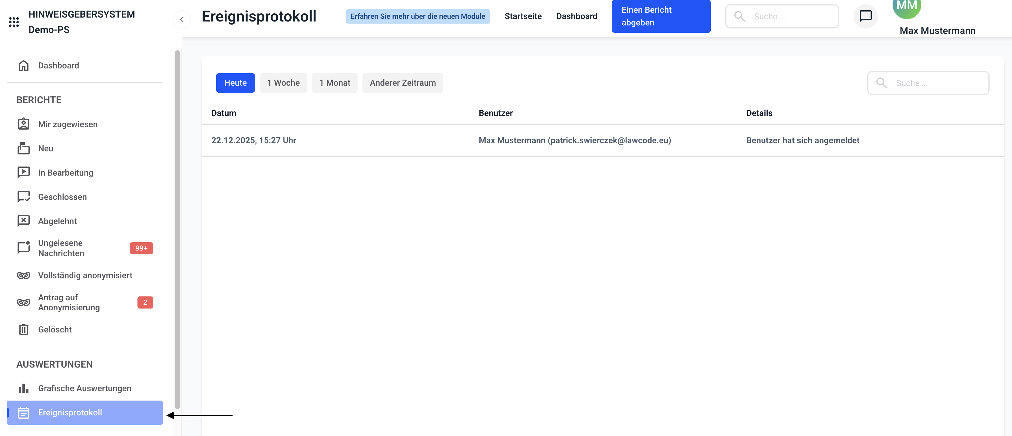Open the apps grid menu icon
1012x436 pixels.
(x=14, y=22)
